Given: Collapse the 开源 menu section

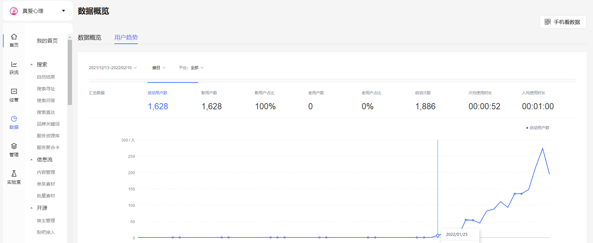Looking at the screenshot, I should (x=32, y=208).
